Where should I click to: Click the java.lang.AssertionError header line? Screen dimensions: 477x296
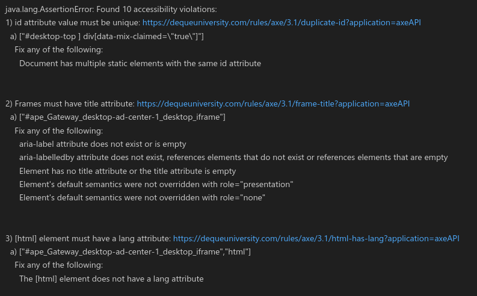pyautogui.click(x=111, y=9)
